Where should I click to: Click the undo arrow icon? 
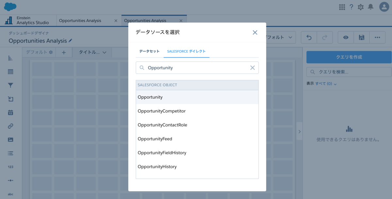[x=308, y=37]
